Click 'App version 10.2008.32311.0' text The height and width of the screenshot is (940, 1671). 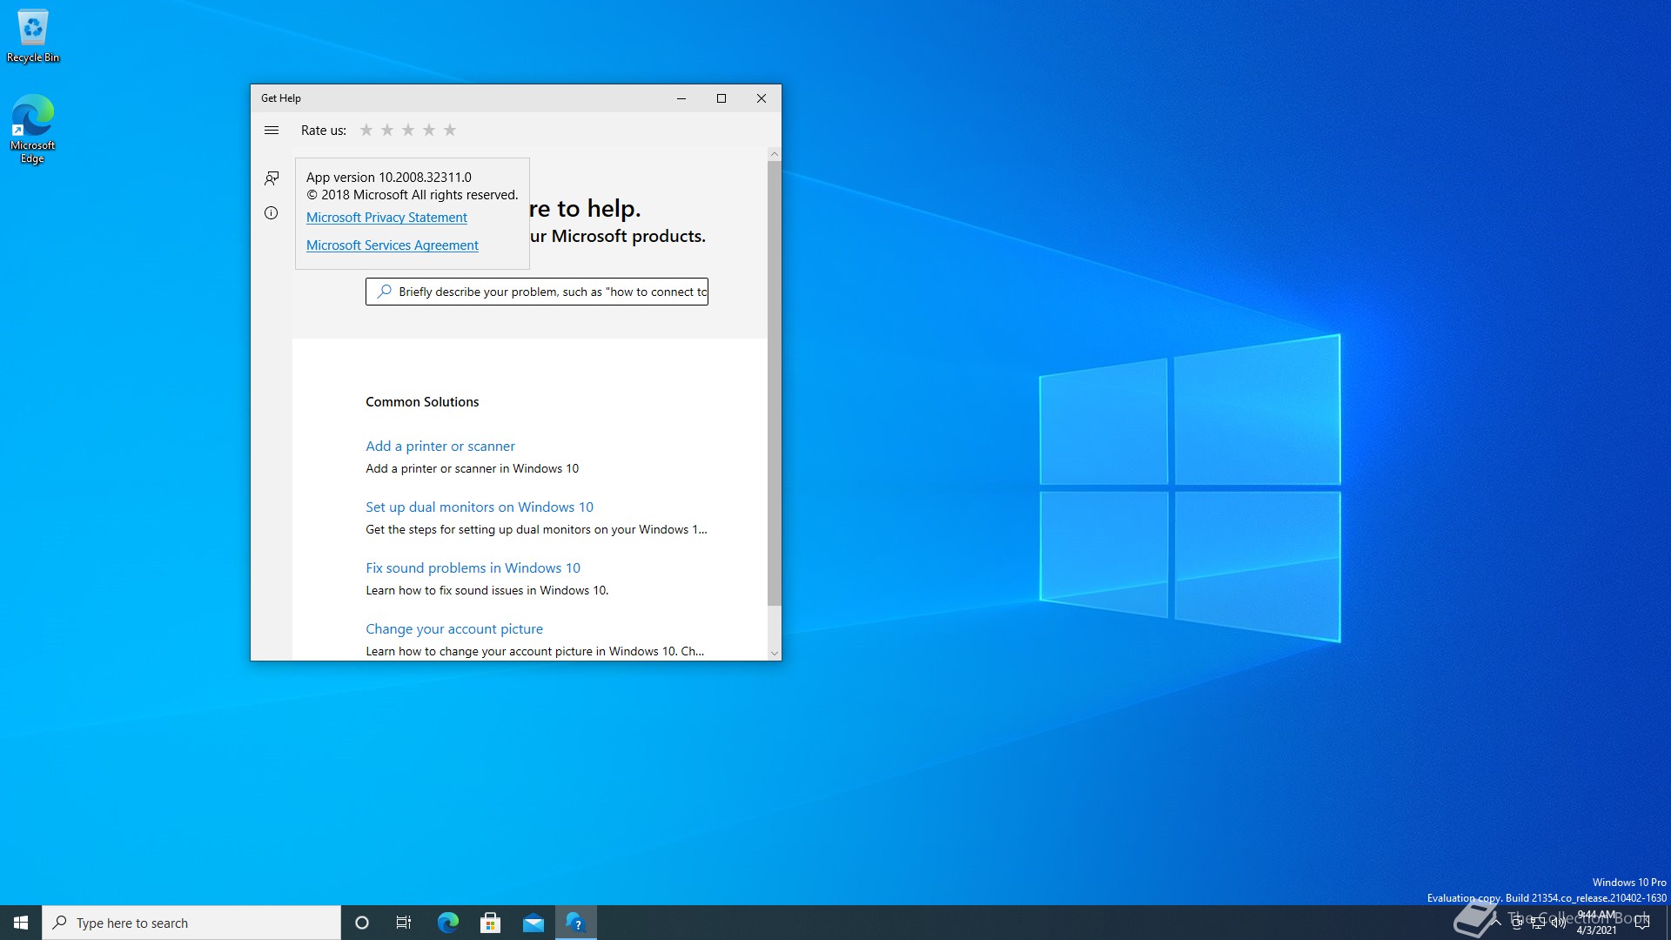tap(389, 178)
